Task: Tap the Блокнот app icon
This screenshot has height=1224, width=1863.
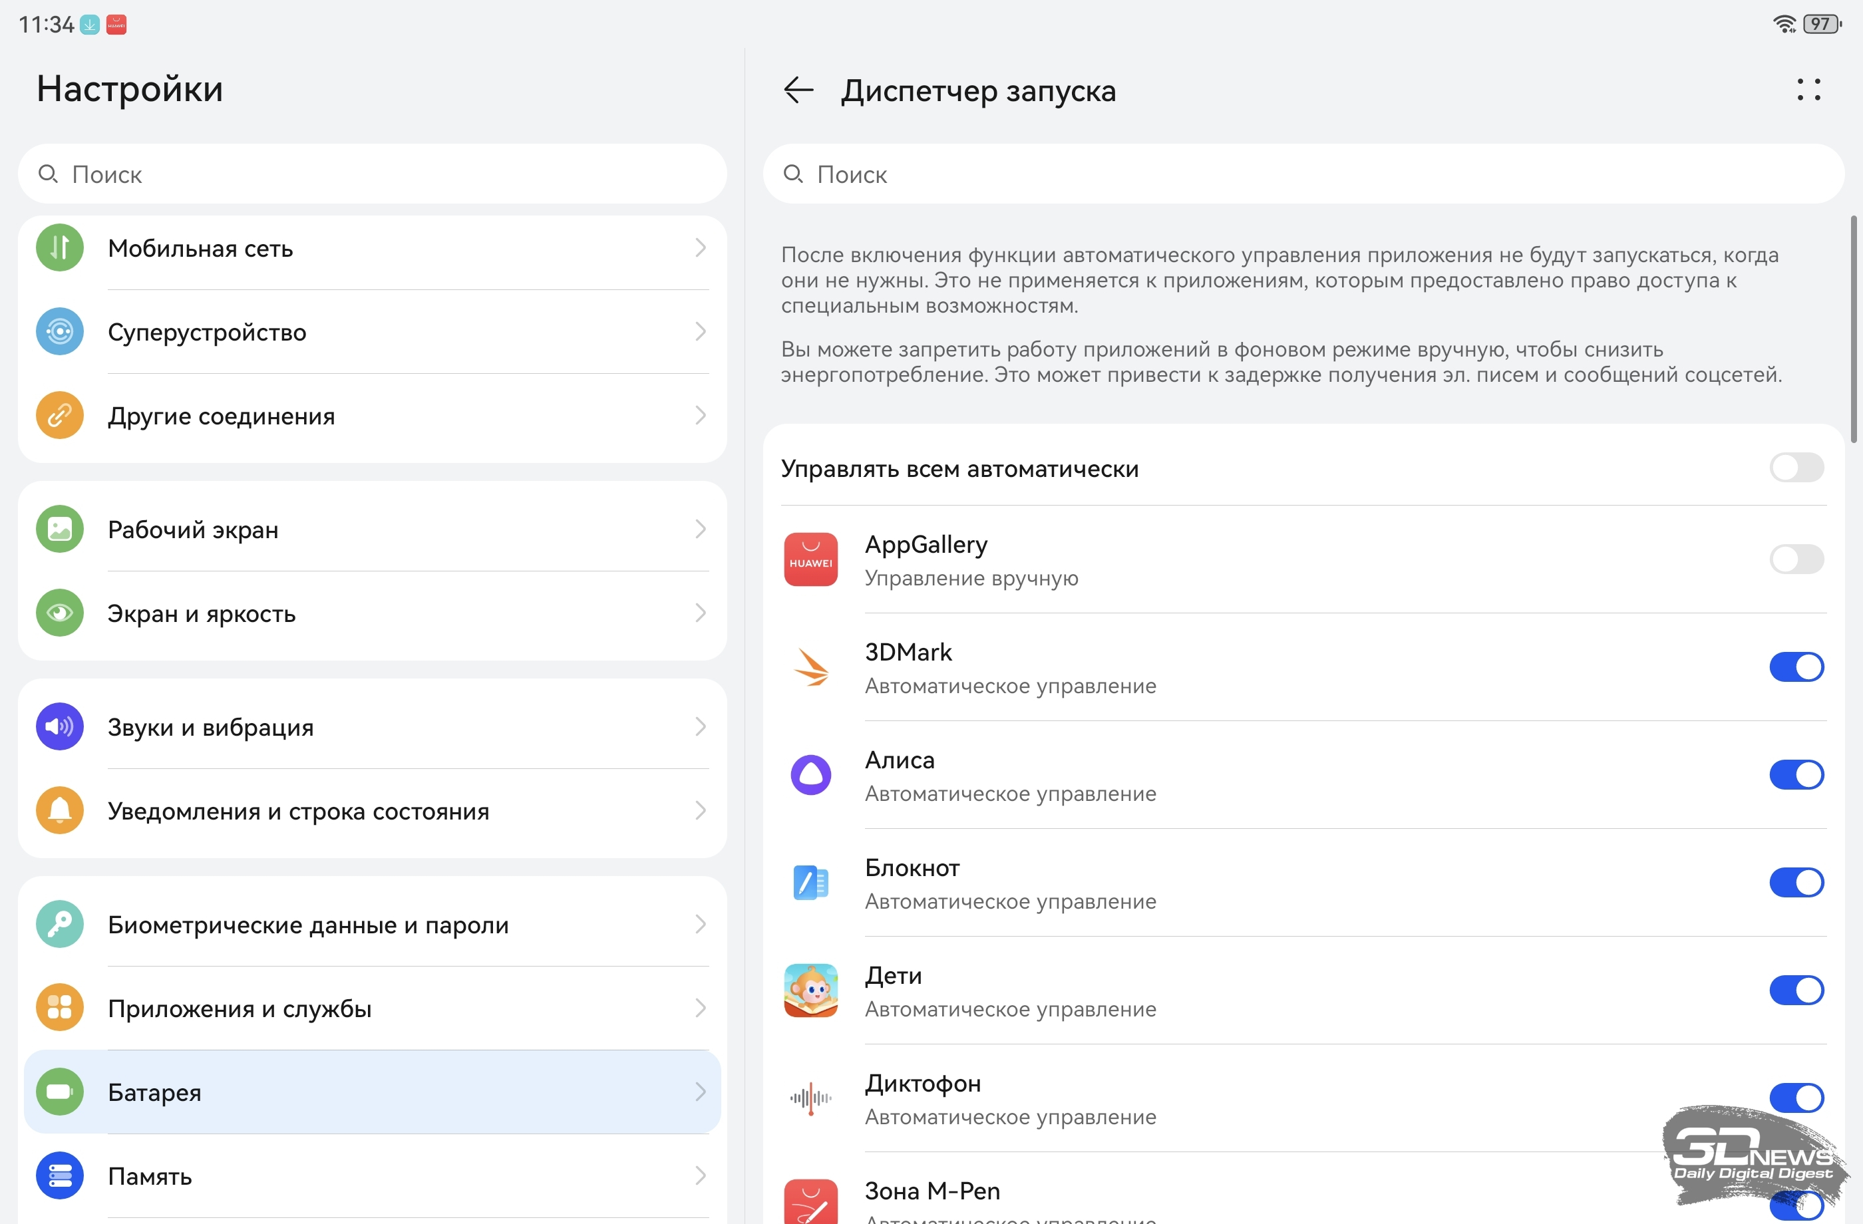Action: (810, 883)
